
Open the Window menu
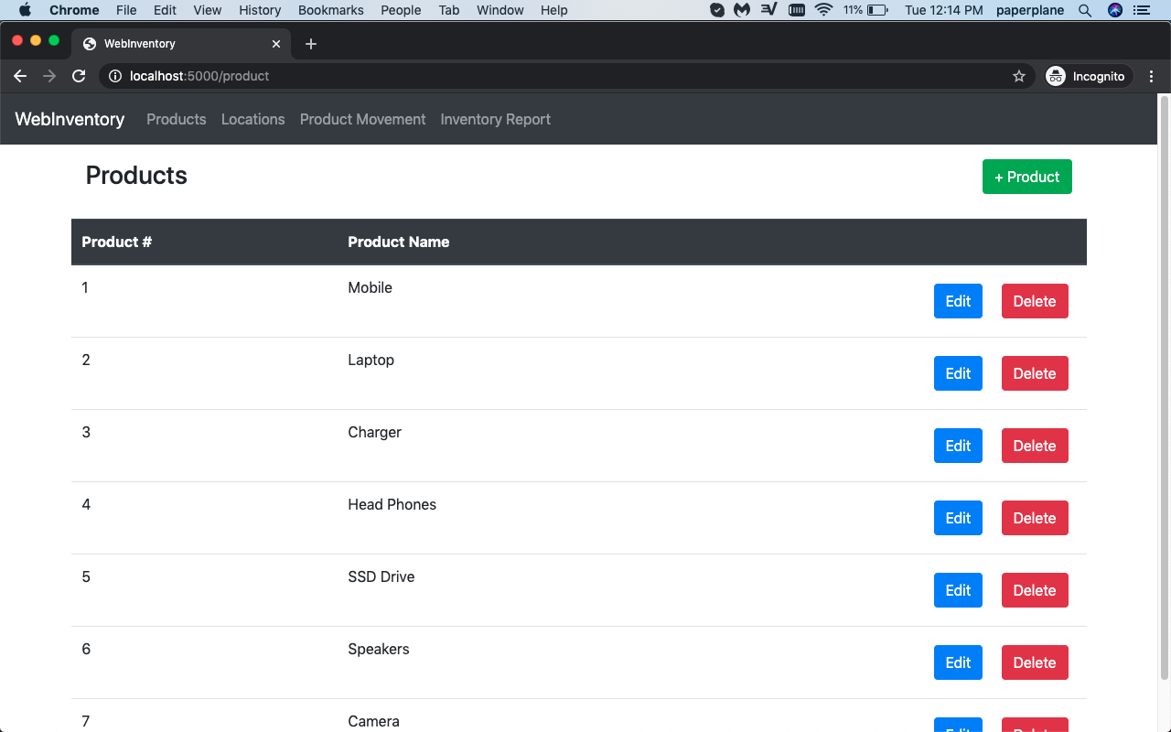(x=500, y=10)
